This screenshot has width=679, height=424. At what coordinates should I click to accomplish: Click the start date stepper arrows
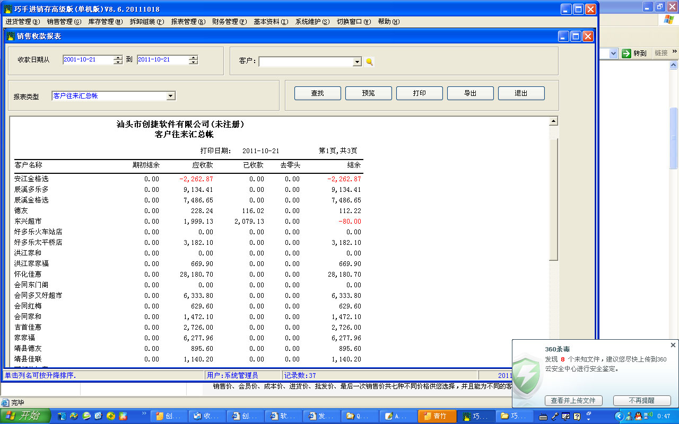(118, 60)
